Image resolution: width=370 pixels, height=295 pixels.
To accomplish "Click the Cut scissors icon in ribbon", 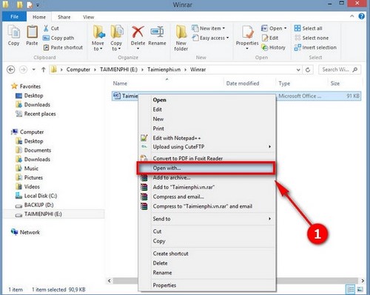I will (46, 28).
